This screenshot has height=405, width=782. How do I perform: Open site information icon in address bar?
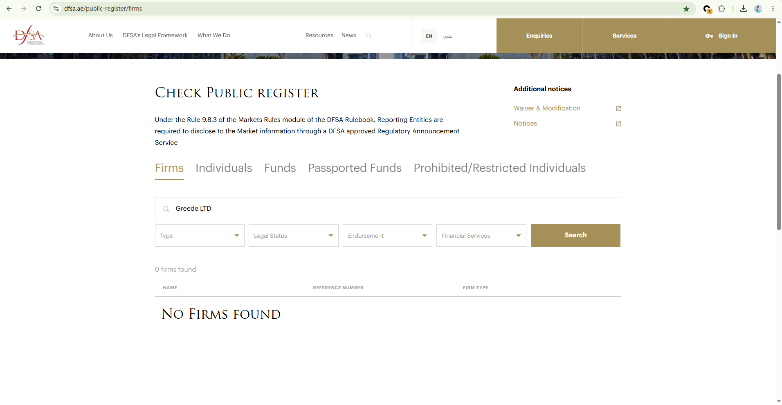tap(56, 9)
